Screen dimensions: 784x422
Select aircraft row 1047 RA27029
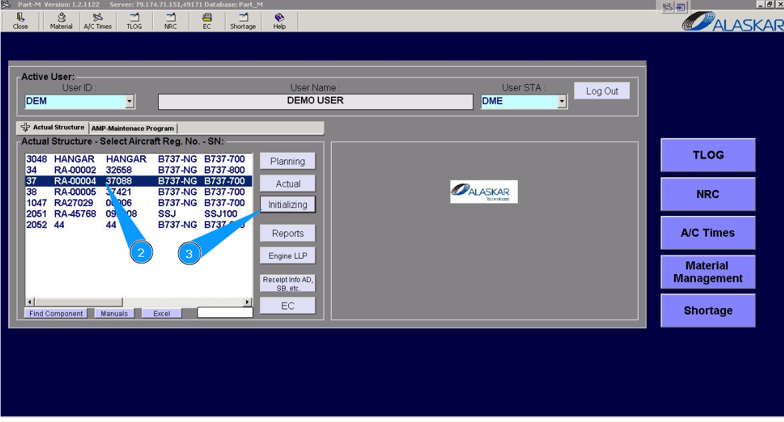(x=139, y=203)
